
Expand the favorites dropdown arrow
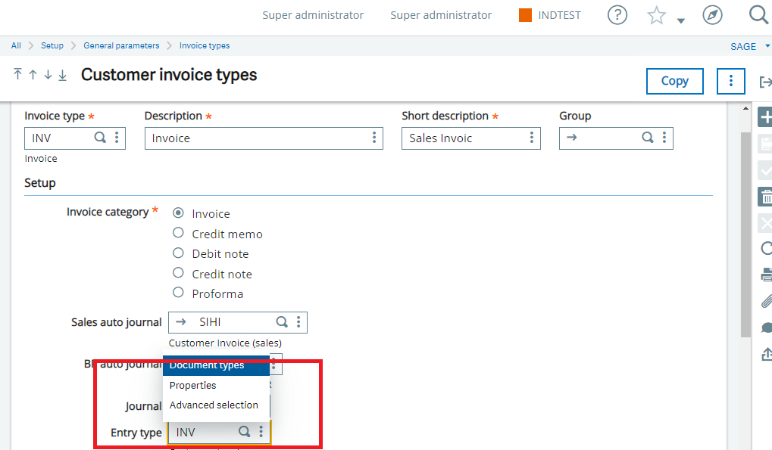click(681, 20)
